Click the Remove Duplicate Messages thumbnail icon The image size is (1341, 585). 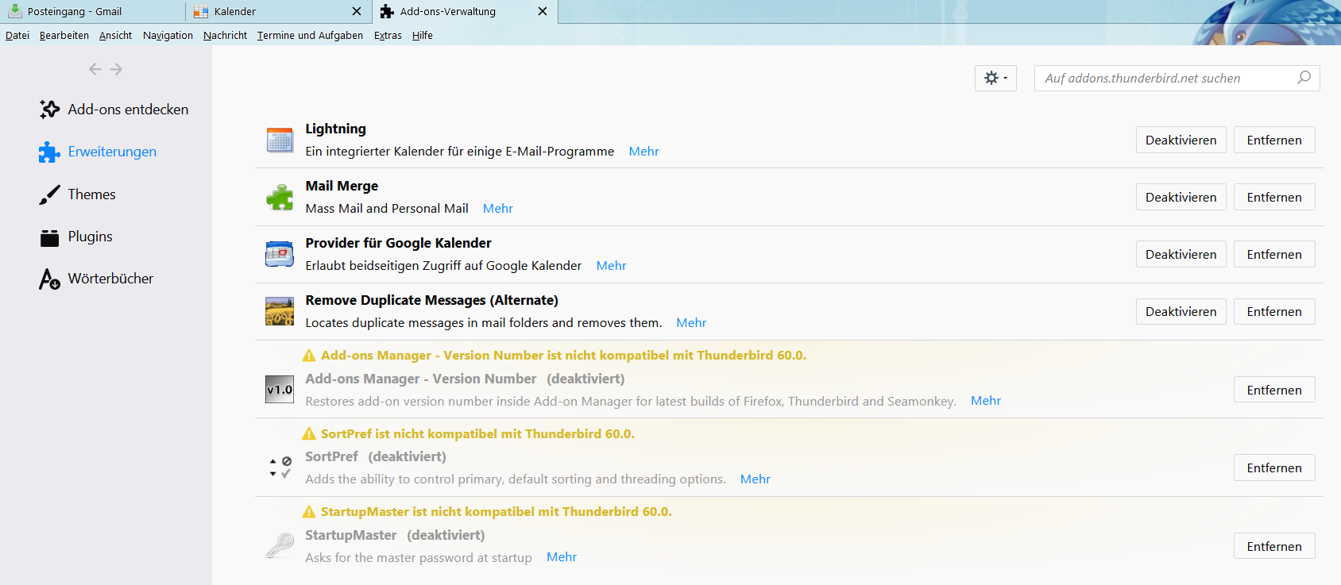coord(280,311)
